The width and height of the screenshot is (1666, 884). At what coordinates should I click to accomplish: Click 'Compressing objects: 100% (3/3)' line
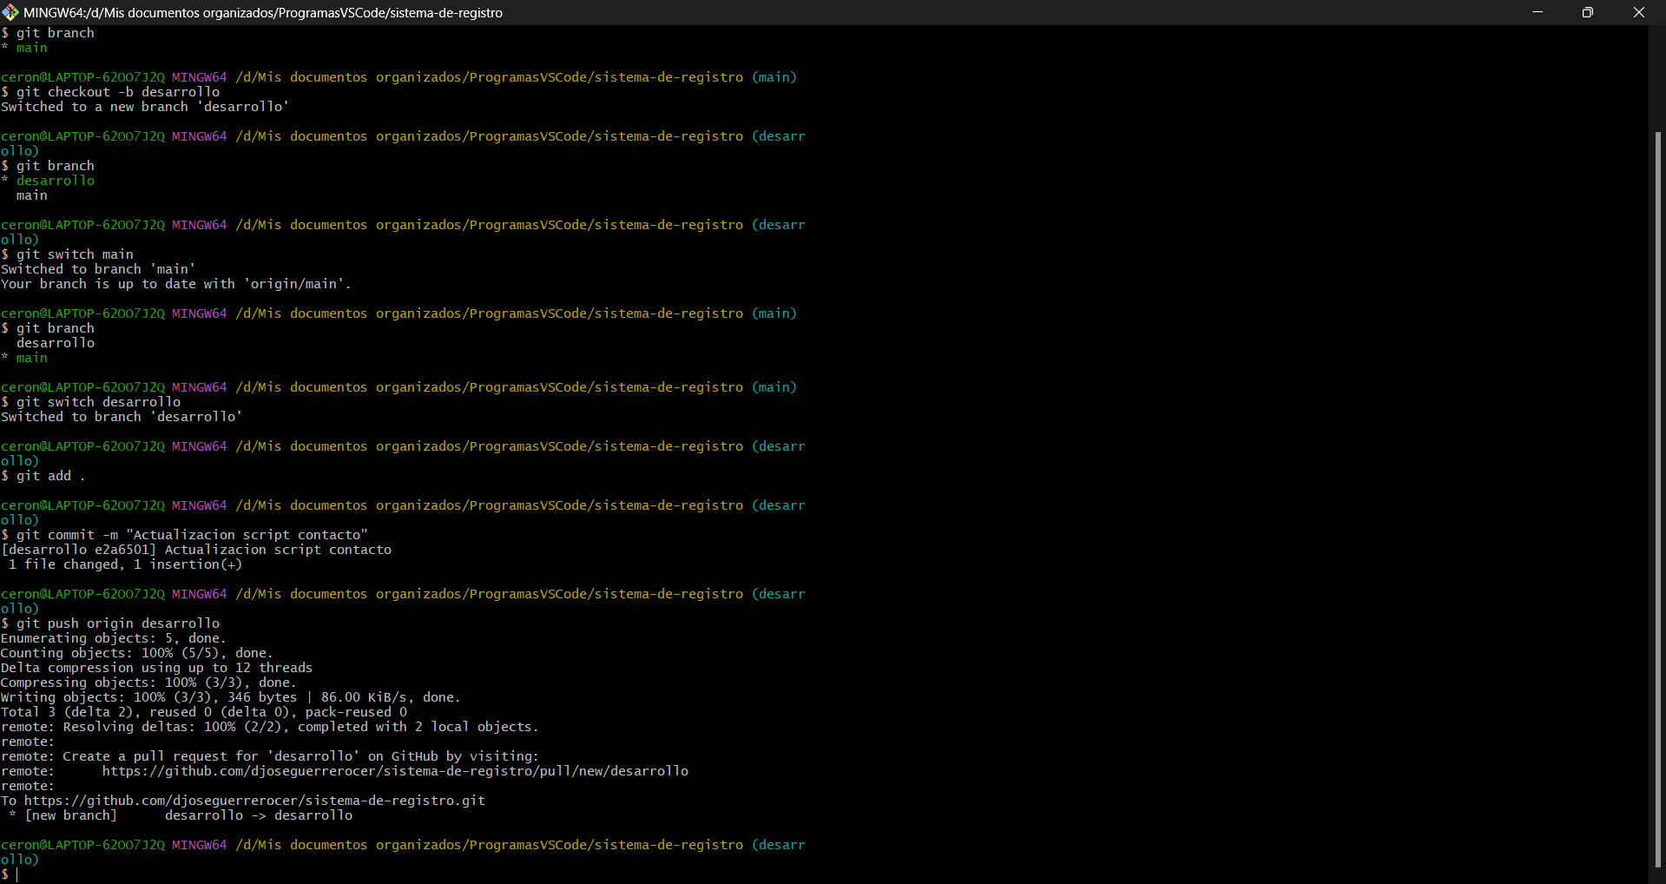click(148, 683)
